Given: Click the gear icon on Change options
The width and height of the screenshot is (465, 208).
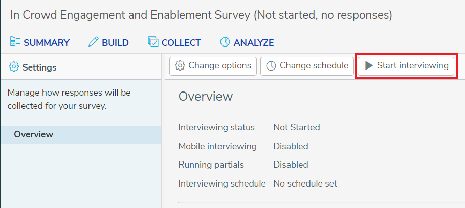Looking at the screenshot, I should pos(180,65).
